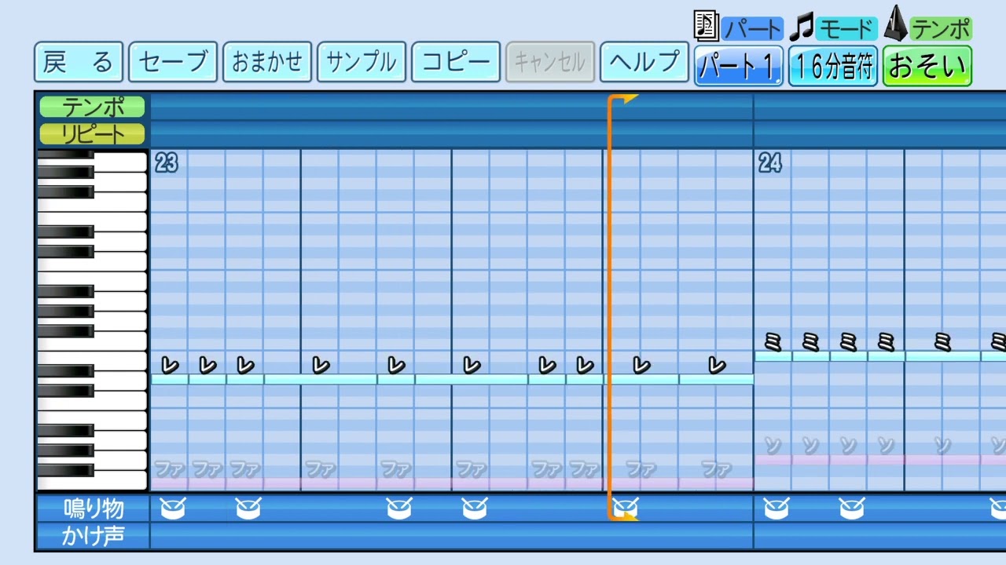Save the song with セーブ
This screenshot has height=565, width=1006.
coord(173,62)
